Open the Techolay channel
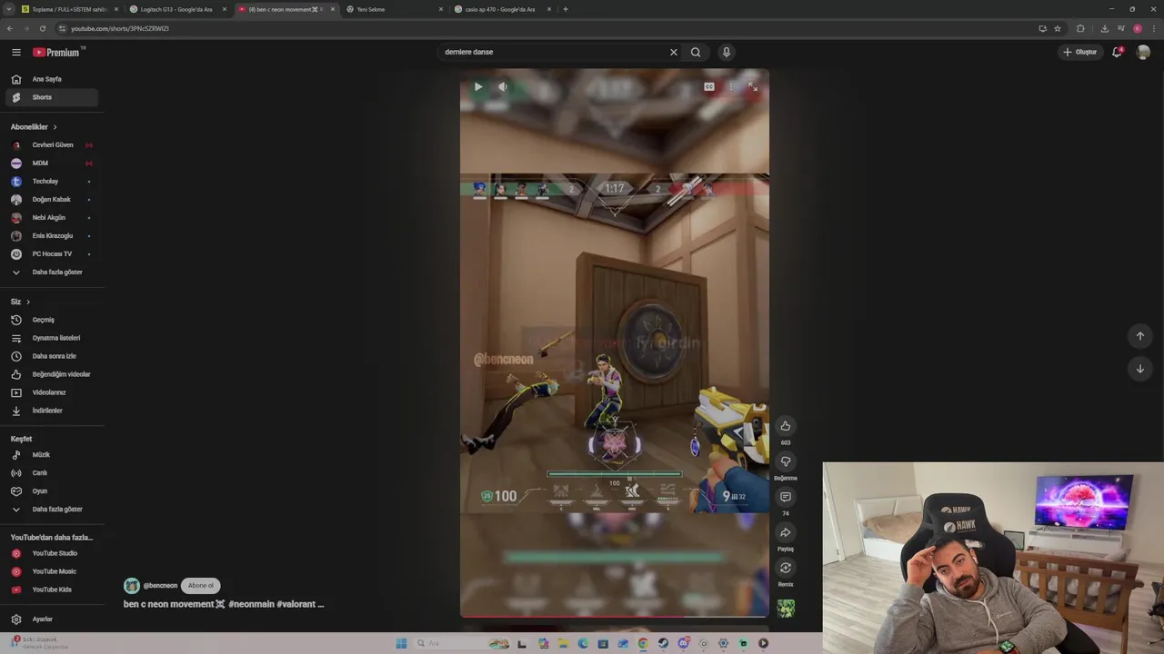Screen dimensions: 1164x654 point(53,182)
